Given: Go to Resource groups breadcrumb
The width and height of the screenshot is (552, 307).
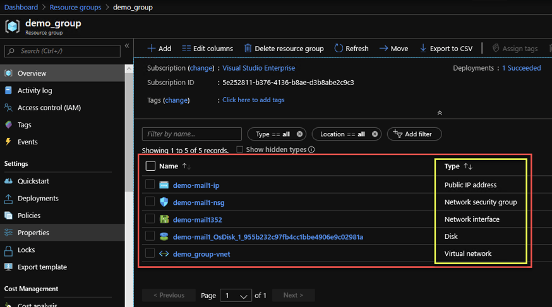Looking at the screenshot, I should point(75,7).
